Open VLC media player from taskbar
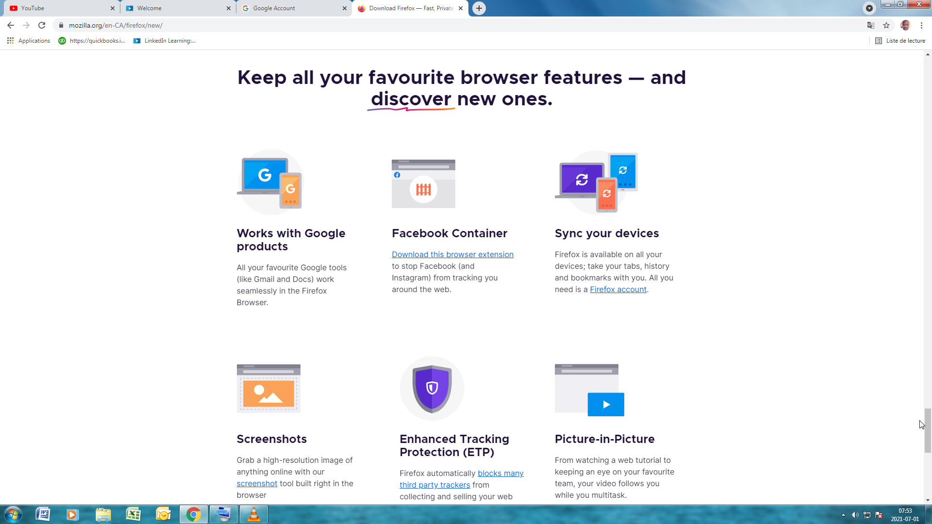This screenshot has height=524, width=932. [253, 514]
